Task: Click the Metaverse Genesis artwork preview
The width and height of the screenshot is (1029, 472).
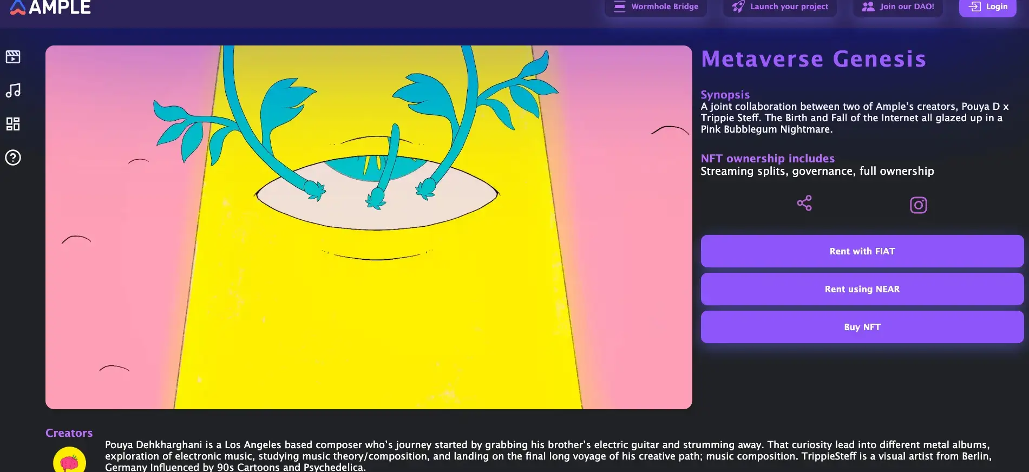Action: tap(369, 227)
